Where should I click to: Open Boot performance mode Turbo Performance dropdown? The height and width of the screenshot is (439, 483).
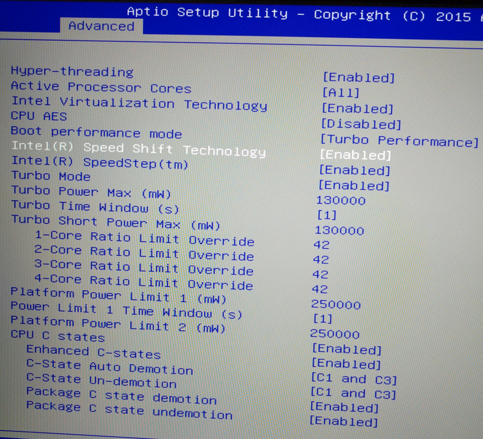tap(400, 141)
